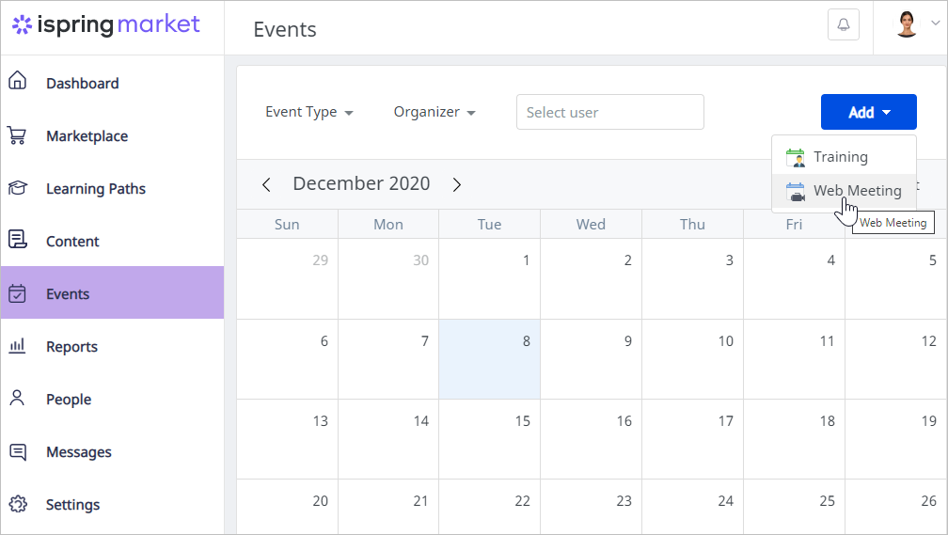Image resolution: width=948 pixels, height=535 pixels.
Task: Go to the previous month arrow
Action: tap(266, 184)
